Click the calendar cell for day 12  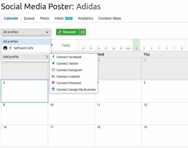coord(165,113)
